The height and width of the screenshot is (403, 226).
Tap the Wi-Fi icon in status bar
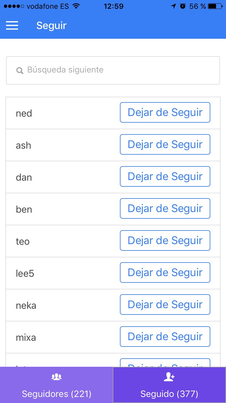(x=77, y=6)
